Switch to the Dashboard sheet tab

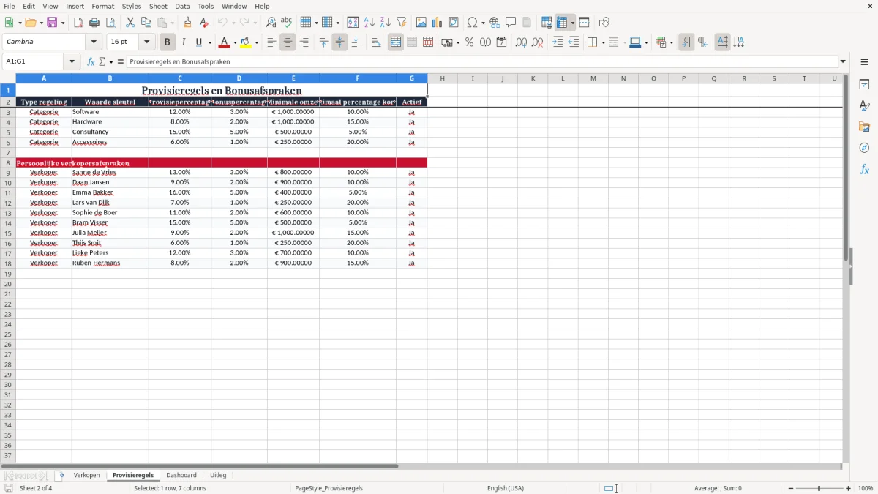(x=181, y=475)
